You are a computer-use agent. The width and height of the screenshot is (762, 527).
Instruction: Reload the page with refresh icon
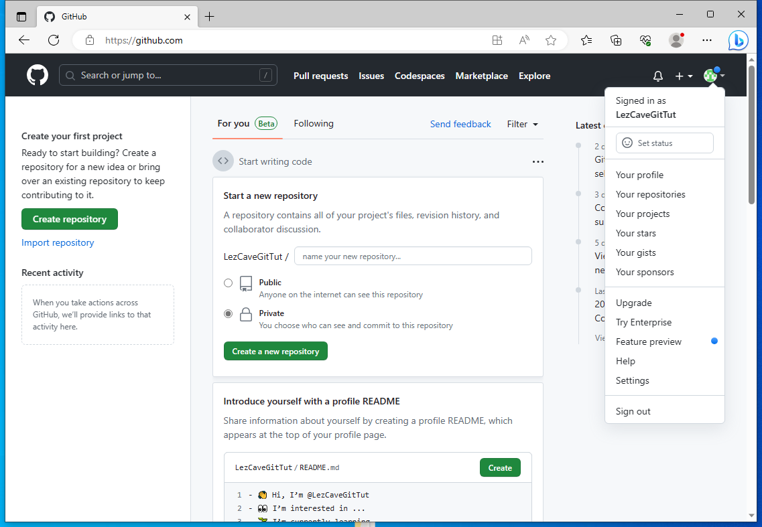[x=54, y=40]
